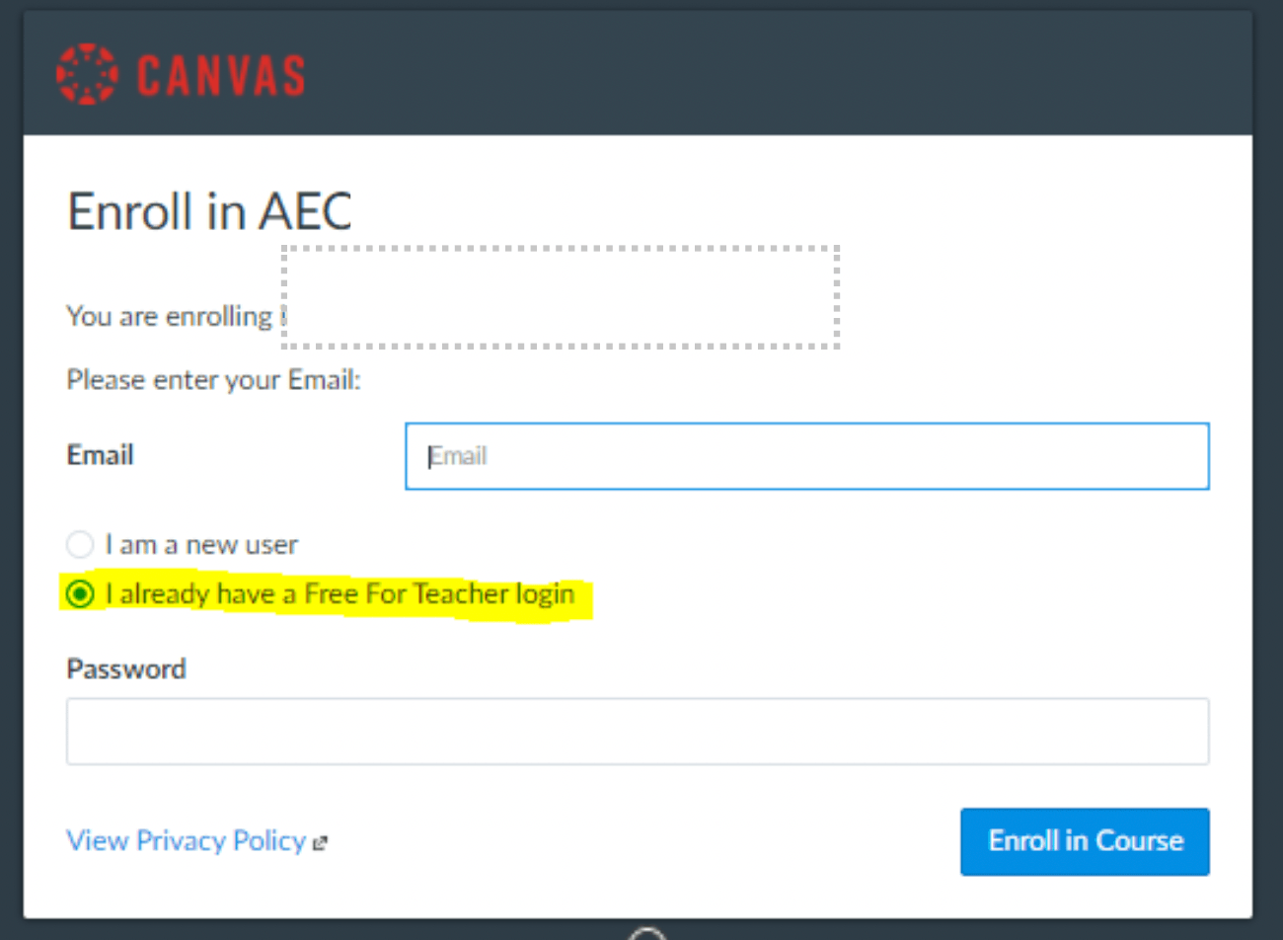Image resolution: width=1283 pixels, height=940 pixels.
Task: Click the dark header bar empty area
Action: (x=770, y=74)
